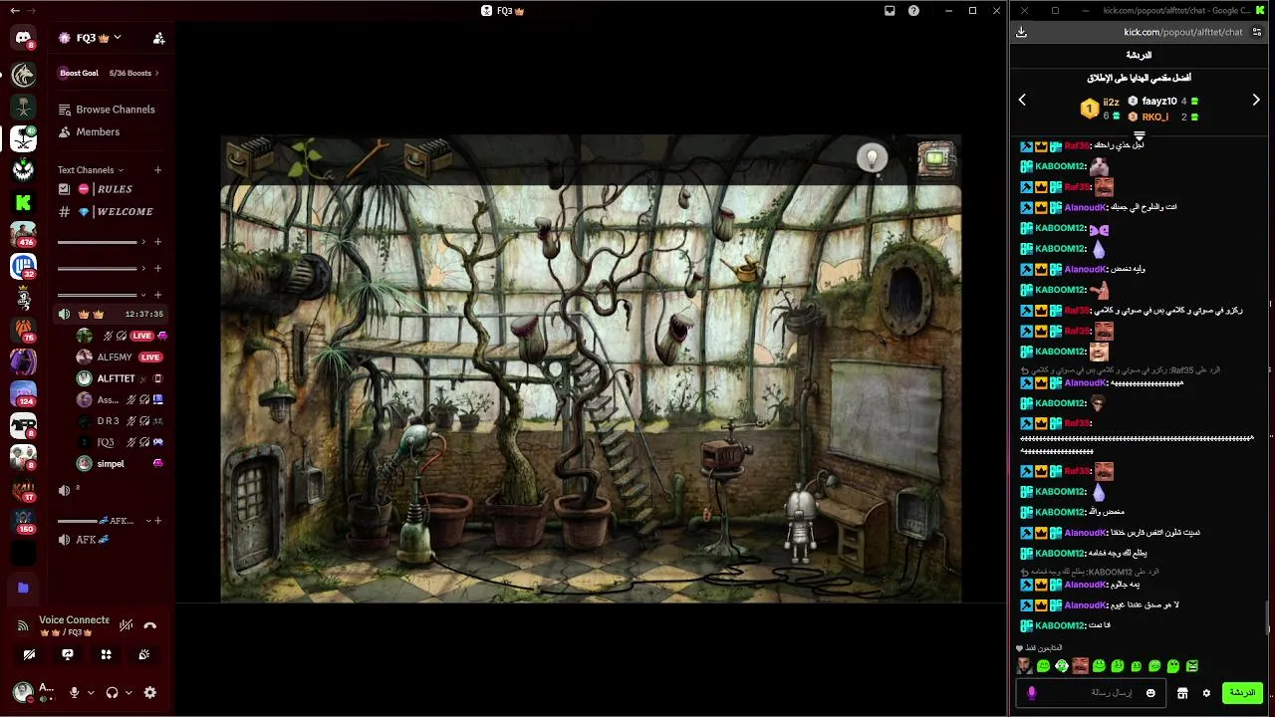The width and height of the screenshot is (1275, 717).
Task: Open Kick chat settings gear
Action: 1206,693
